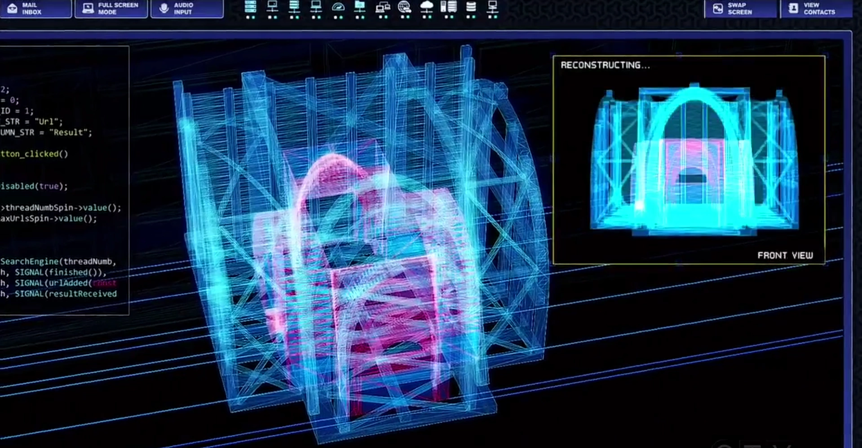Screen dimensions: 862x448
Task: Select the networked shared folder icon
Action: point(360,7)
